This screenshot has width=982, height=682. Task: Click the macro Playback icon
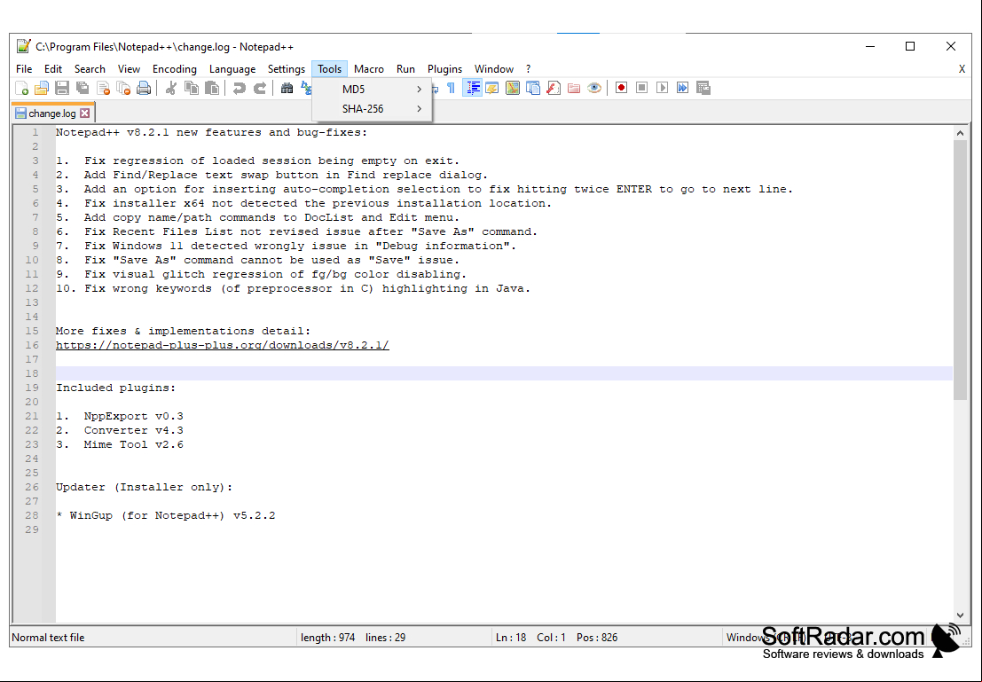pos(662,89)
